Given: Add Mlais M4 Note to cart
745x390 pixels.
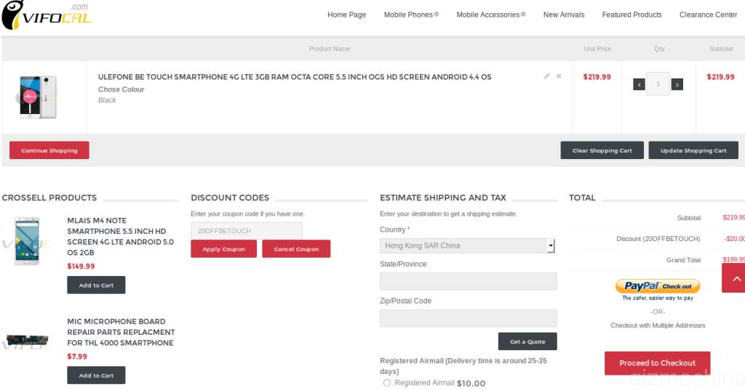Looking at the screenshot, I should 96,285.
